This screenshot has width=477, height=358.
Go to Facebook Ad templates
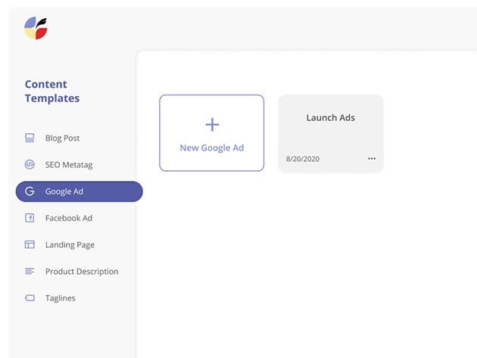(x=68, y=218)
